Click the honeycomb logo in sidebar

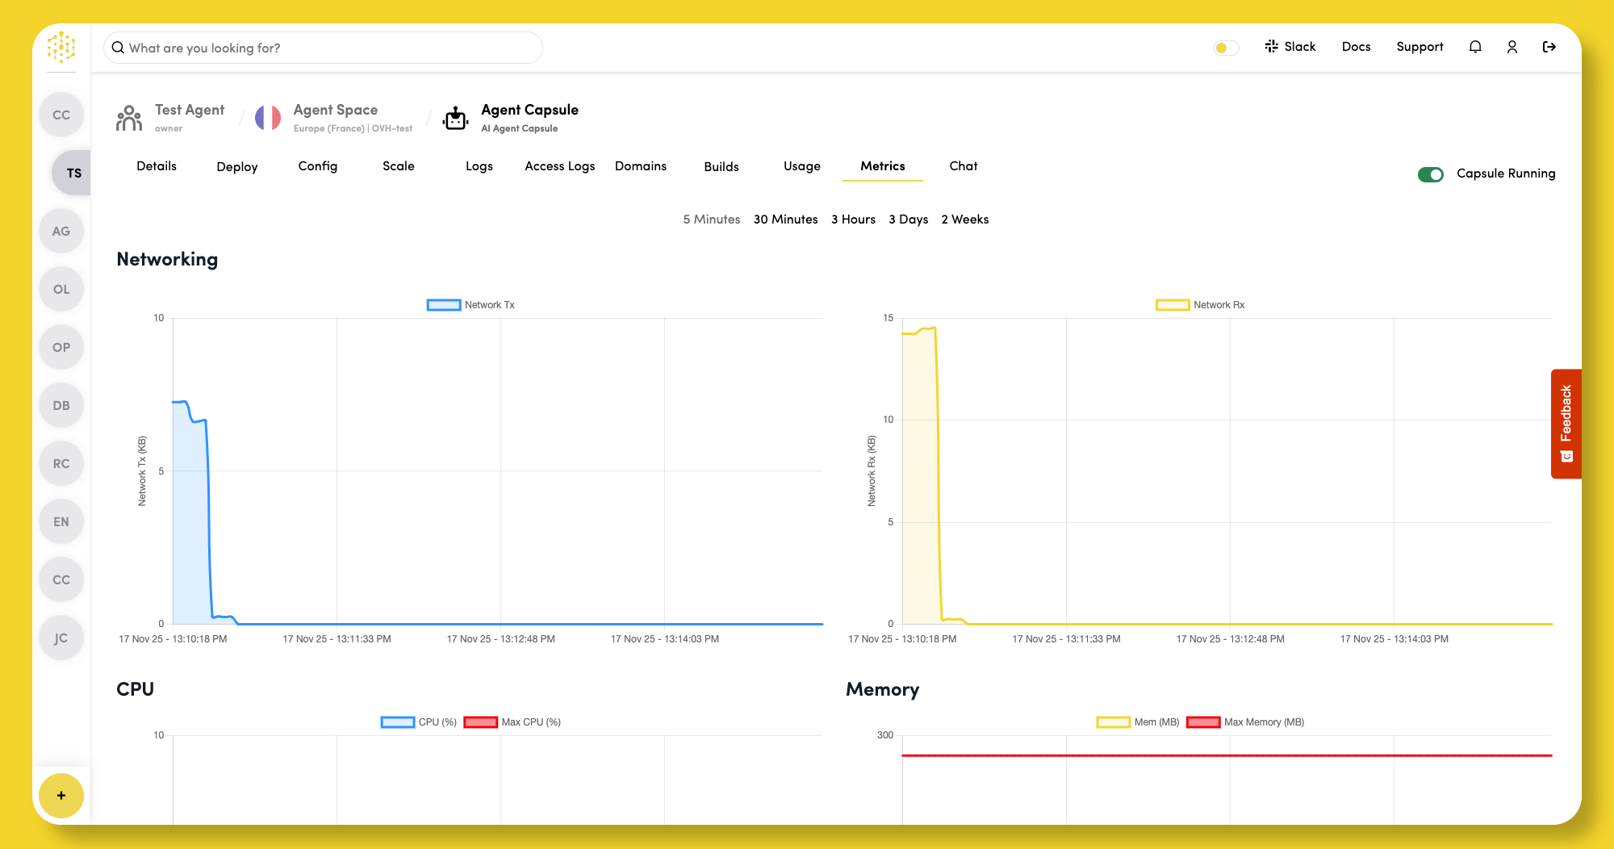click(61, 48)
